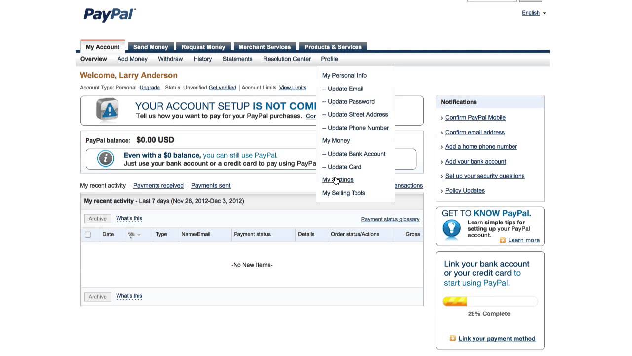Choose Update Email from Profile menu
Image resolution: width=632 pixels, height=356 pixels.
pyautogui.click(x=343, y=89)
